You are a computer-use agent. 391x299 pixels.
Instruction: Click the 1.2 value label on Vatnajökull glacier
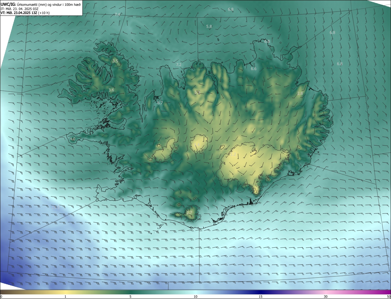coord(233,154)
